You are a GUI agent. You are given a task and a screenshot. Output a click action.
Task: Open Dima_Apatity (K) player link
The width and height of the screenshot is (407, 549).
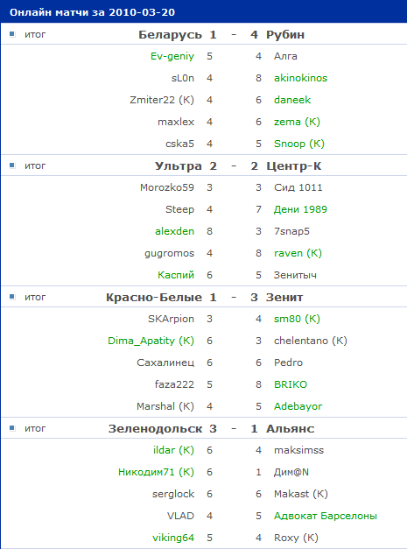(151, 341)
